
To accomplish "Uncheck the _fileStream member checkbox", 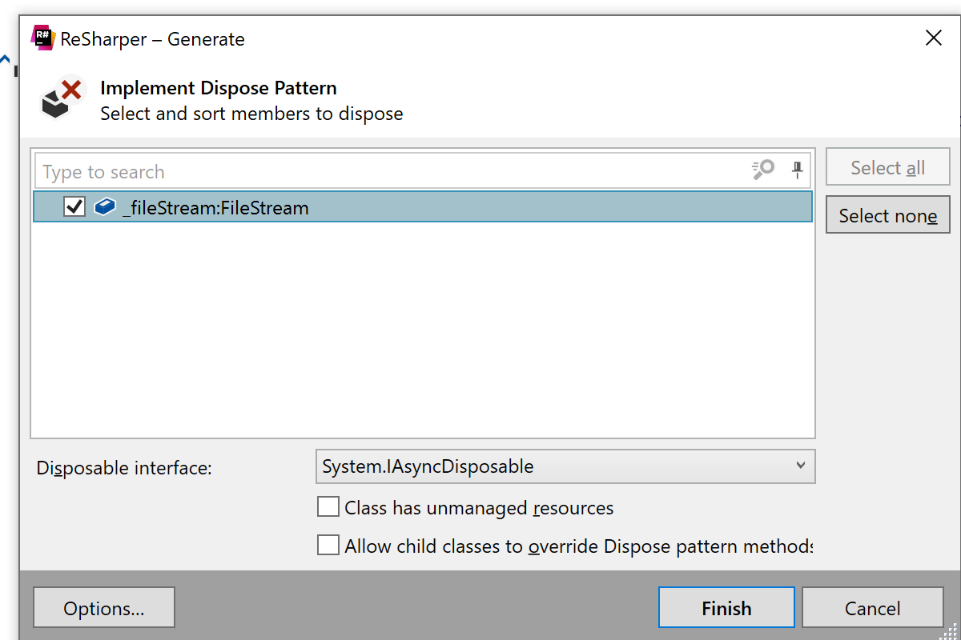I will pos(74,208).
